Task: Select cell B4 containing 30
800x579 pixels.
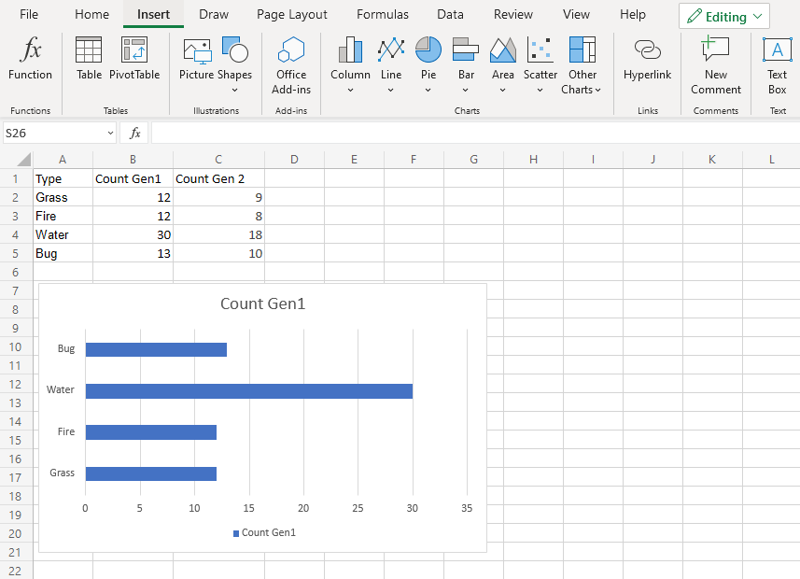Action: pyautogui.click(x=133, y=234)
